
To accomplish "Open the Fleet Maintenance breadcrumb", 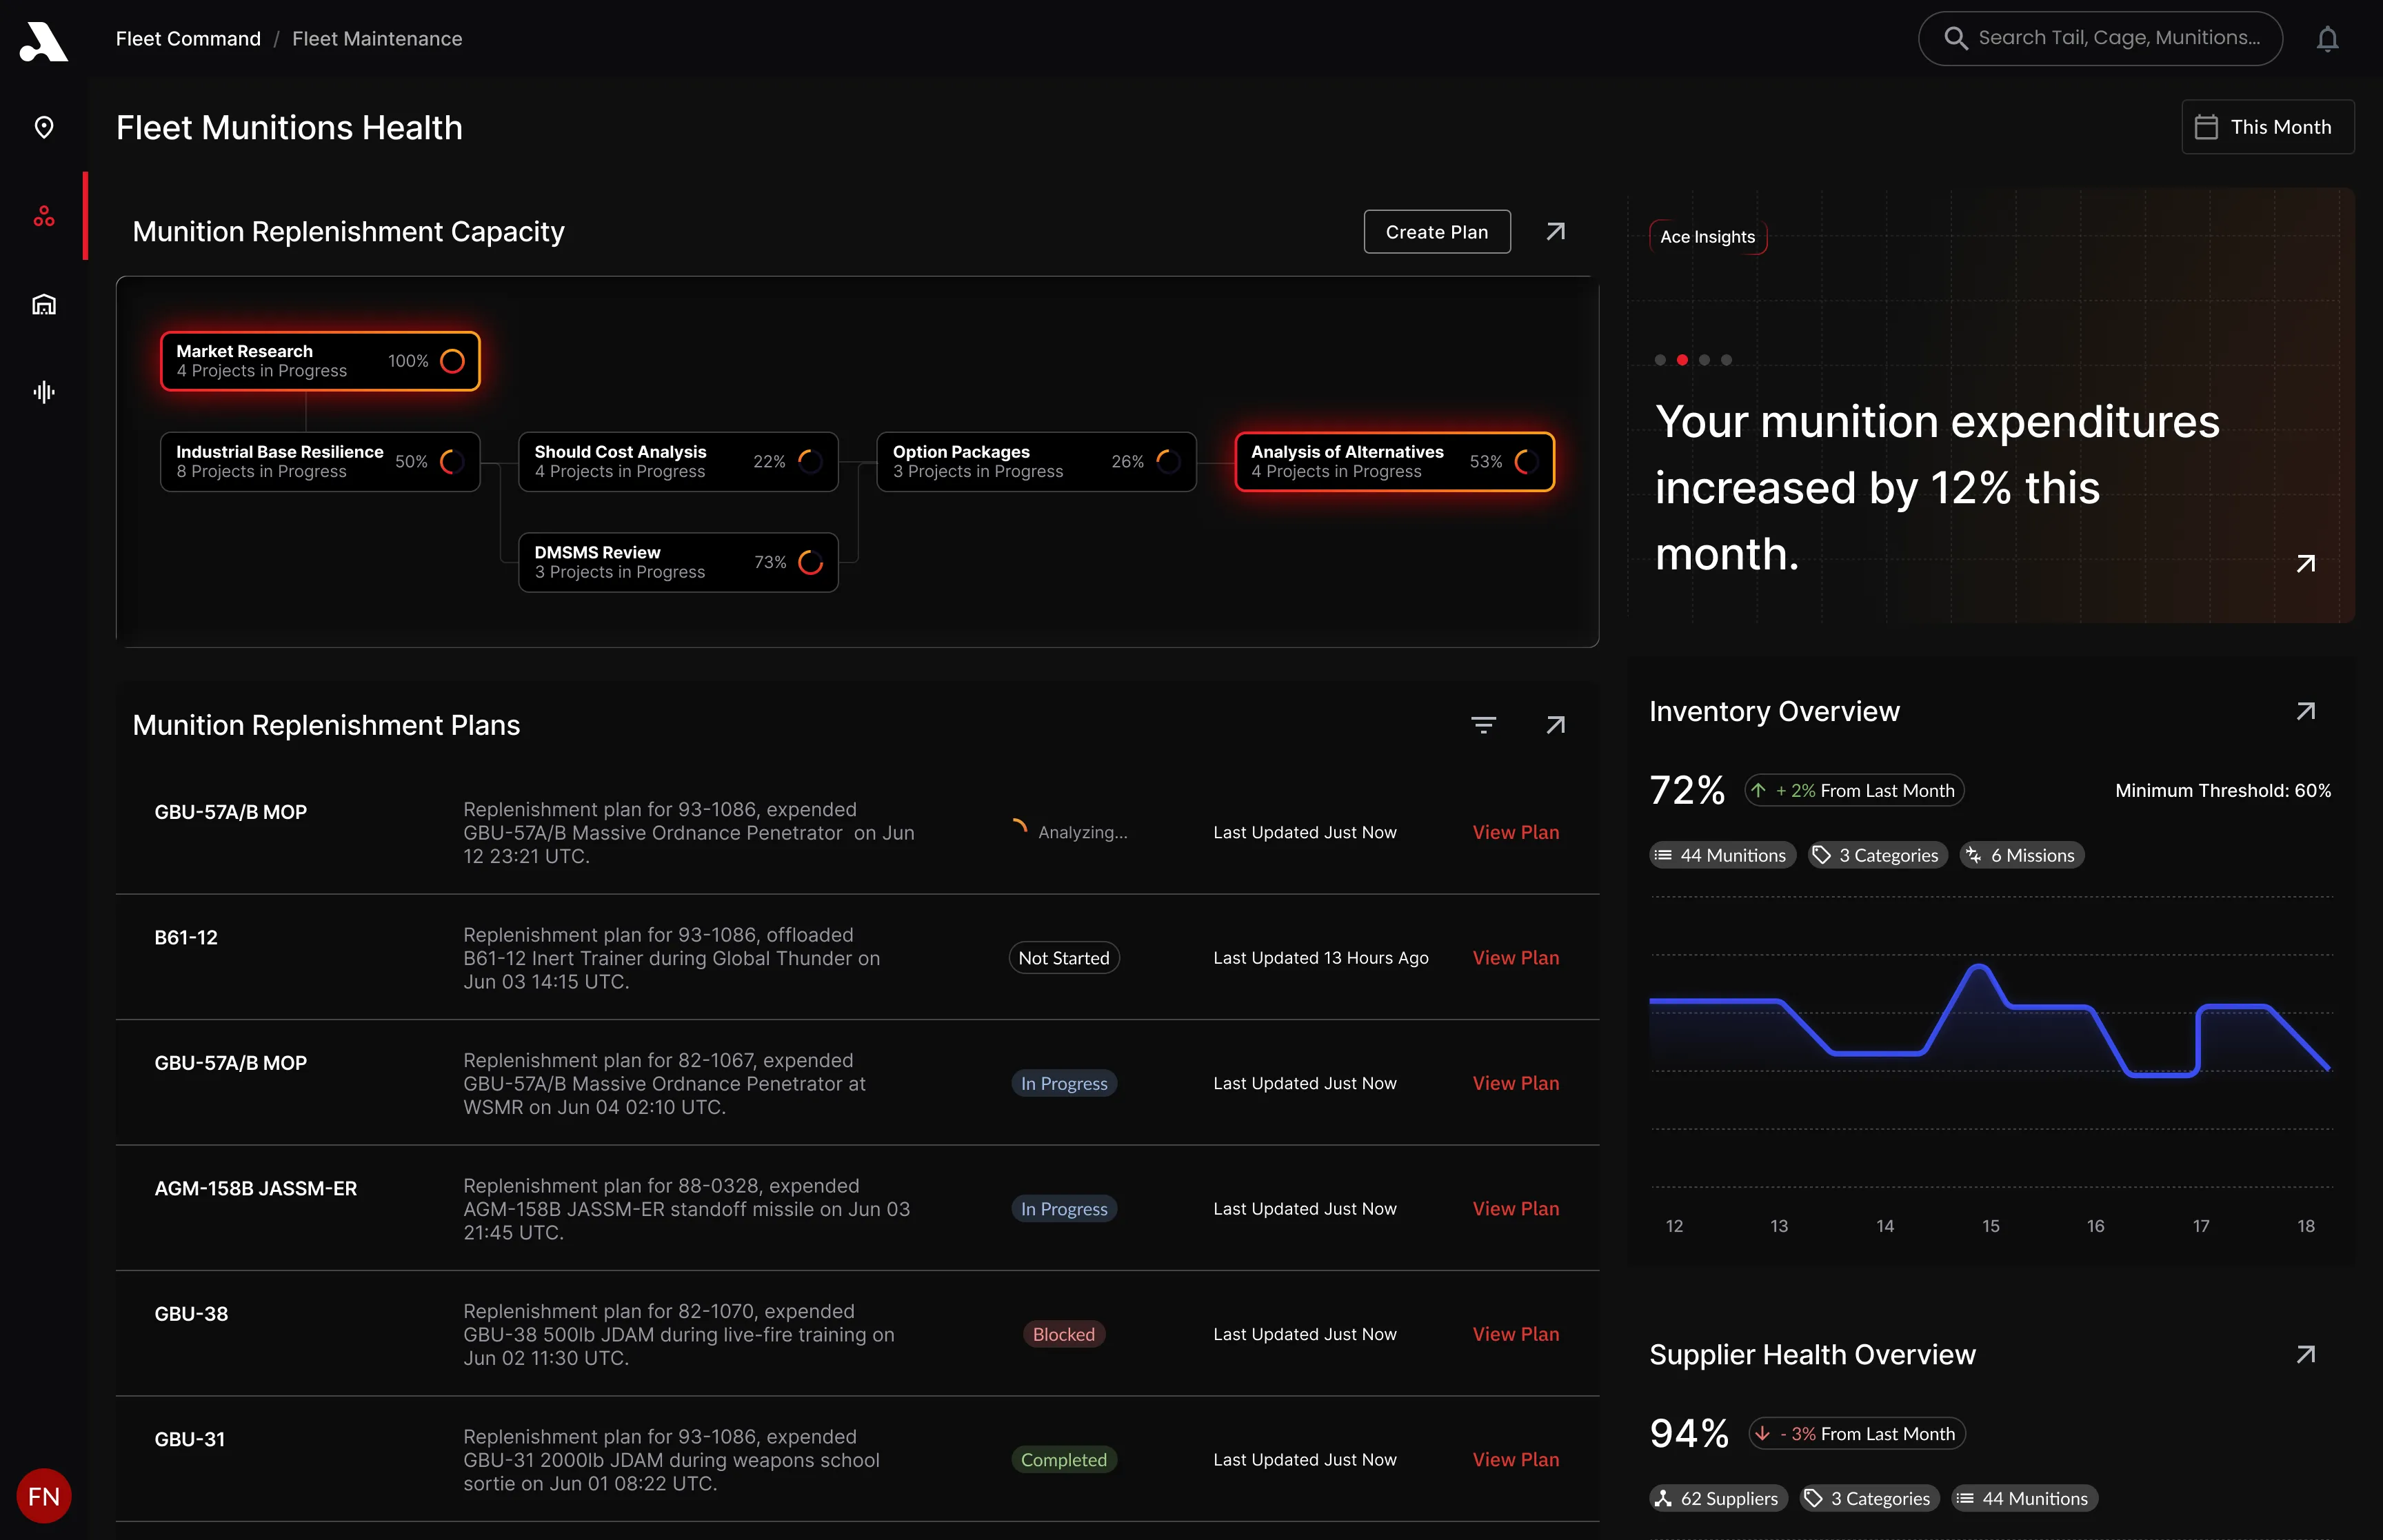I will click(x=377, y=39).
